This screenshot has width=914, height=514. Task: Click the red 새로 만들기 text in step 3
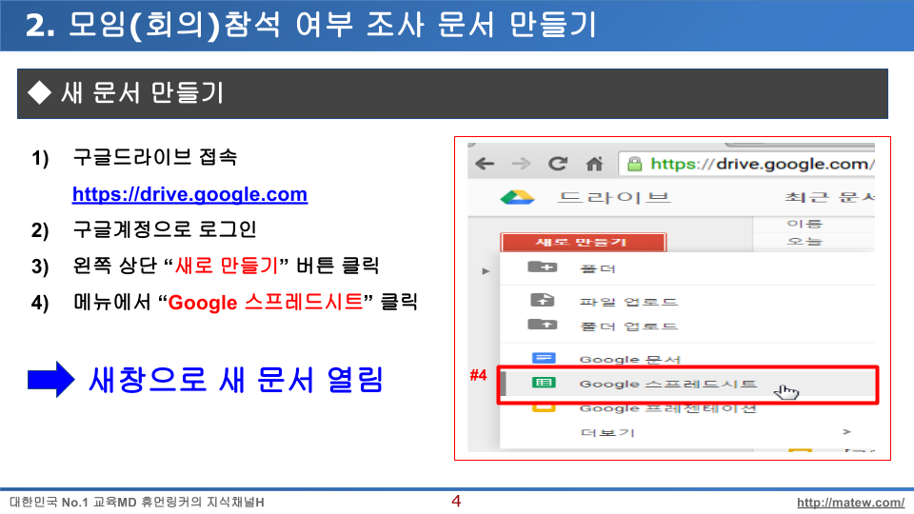click(x=227, y=266)
